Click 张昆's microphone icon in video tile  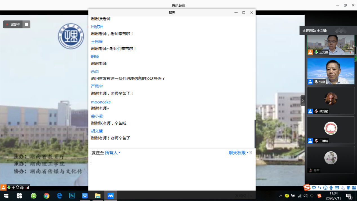pos(316,82)
